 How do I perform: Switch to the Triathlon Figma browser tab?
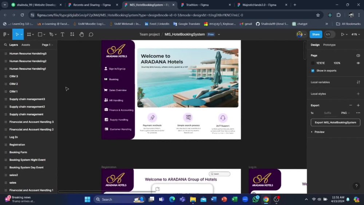tap(205, 5)
